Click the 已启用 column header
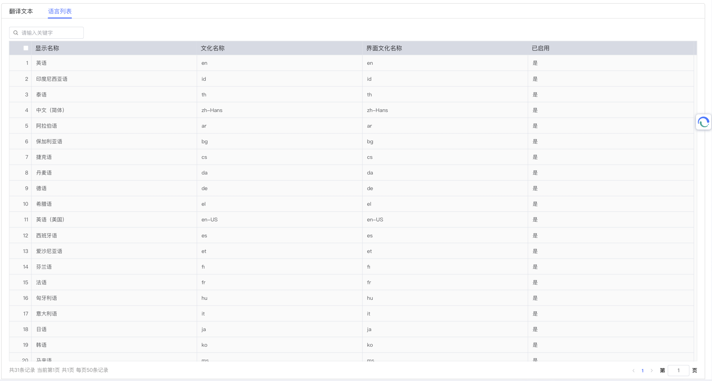This screenshot has height=381, width=712. point(541,48)
